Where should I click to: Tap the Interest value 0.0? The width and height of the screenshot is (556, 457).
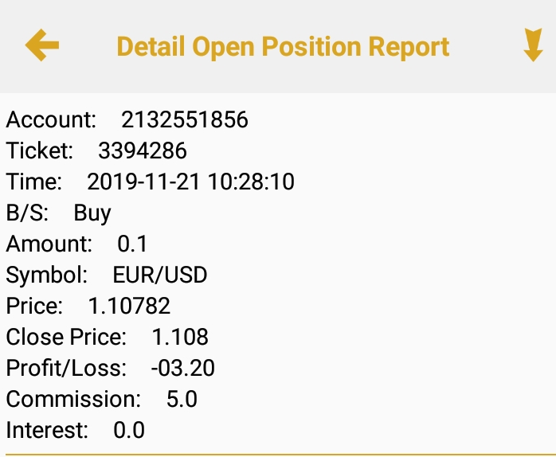[129, 431]
